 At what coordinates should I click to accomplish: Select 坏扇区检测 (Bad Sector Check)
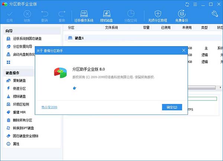[x=18, y=104]
